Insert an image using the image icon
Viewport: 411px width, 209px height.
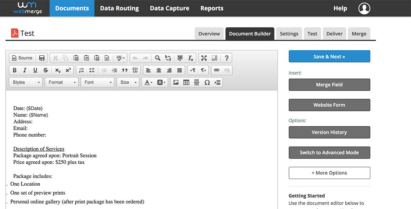(x=176, y=82)
